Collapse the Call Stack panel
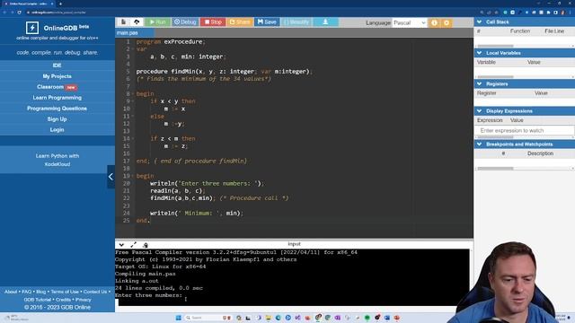Image resolution: width=575 pixels, height=323 pixels. [x=479, y=22]
